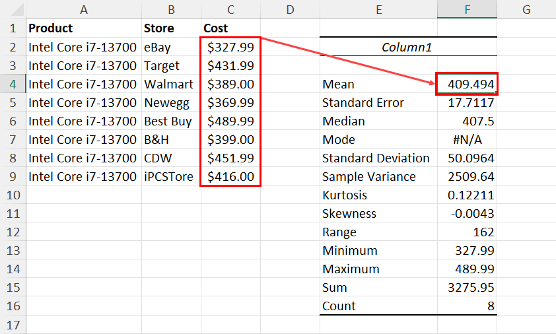Select the iPCSTore store cell

171,176
